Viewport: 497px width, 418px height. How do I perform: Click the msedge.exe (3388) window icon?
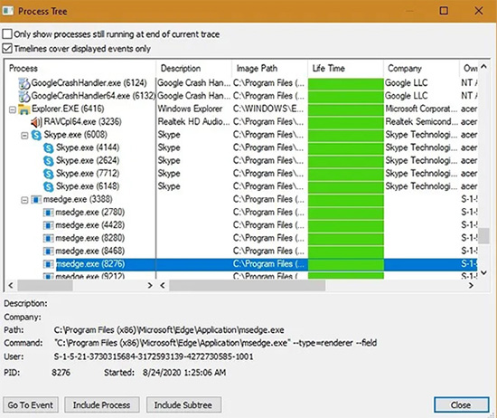pyautogui.click(x=36, y=200)
